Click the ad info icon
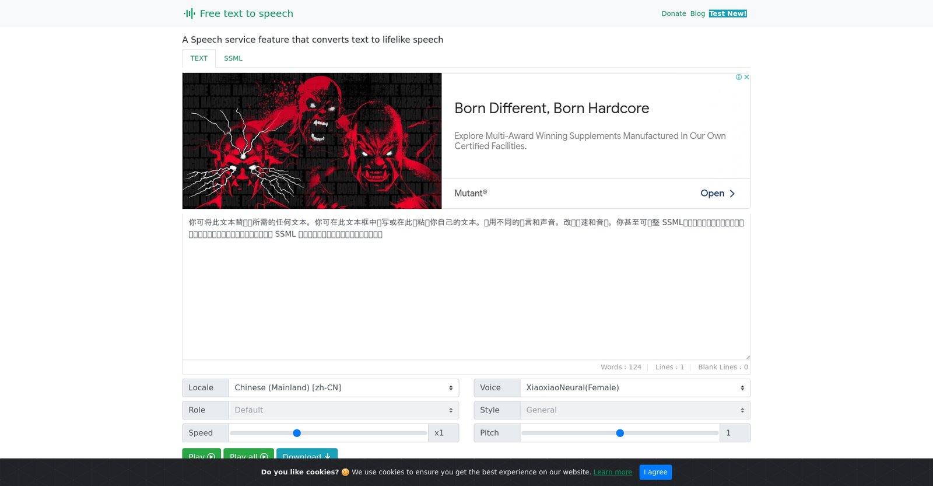933x486 pixels. [x=739, y=77]
